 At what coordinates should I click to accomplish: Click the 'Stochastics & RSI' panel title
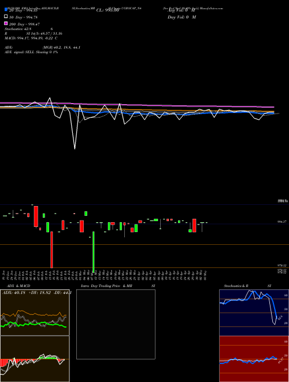click(247, 286)
